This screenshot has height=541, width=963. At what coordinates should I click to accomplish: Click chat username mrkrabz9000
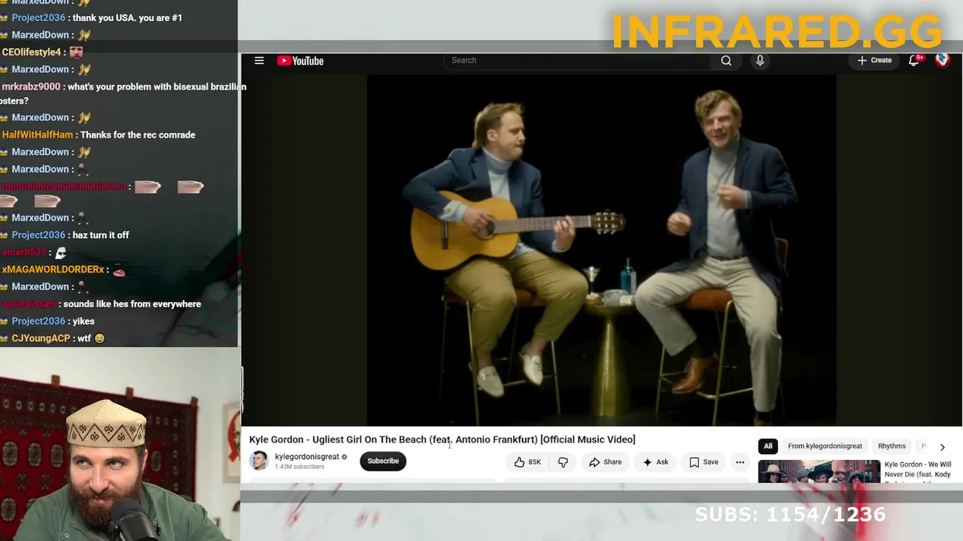pos(31,86)
